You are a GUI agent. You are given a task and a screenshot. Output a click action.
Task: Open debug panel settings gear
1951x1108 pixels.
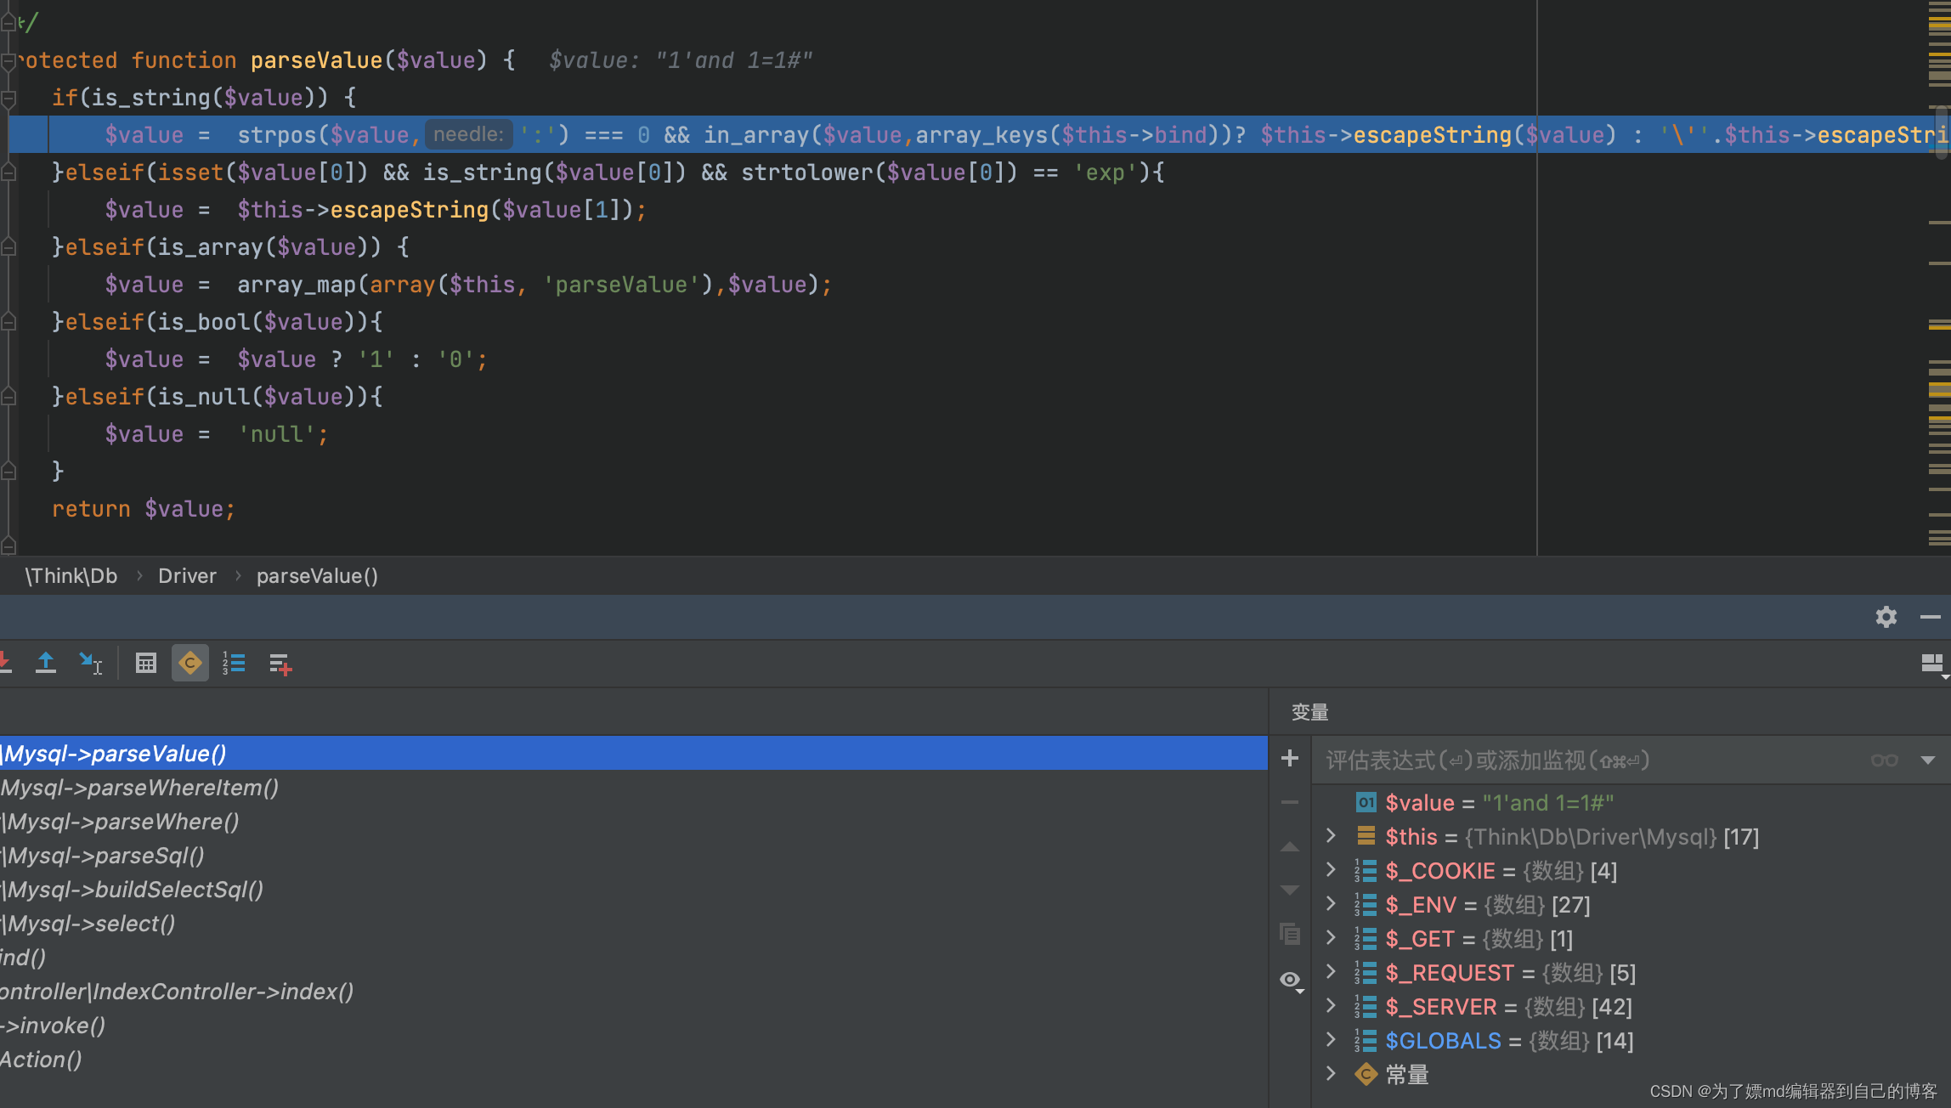click(1886, 617)
